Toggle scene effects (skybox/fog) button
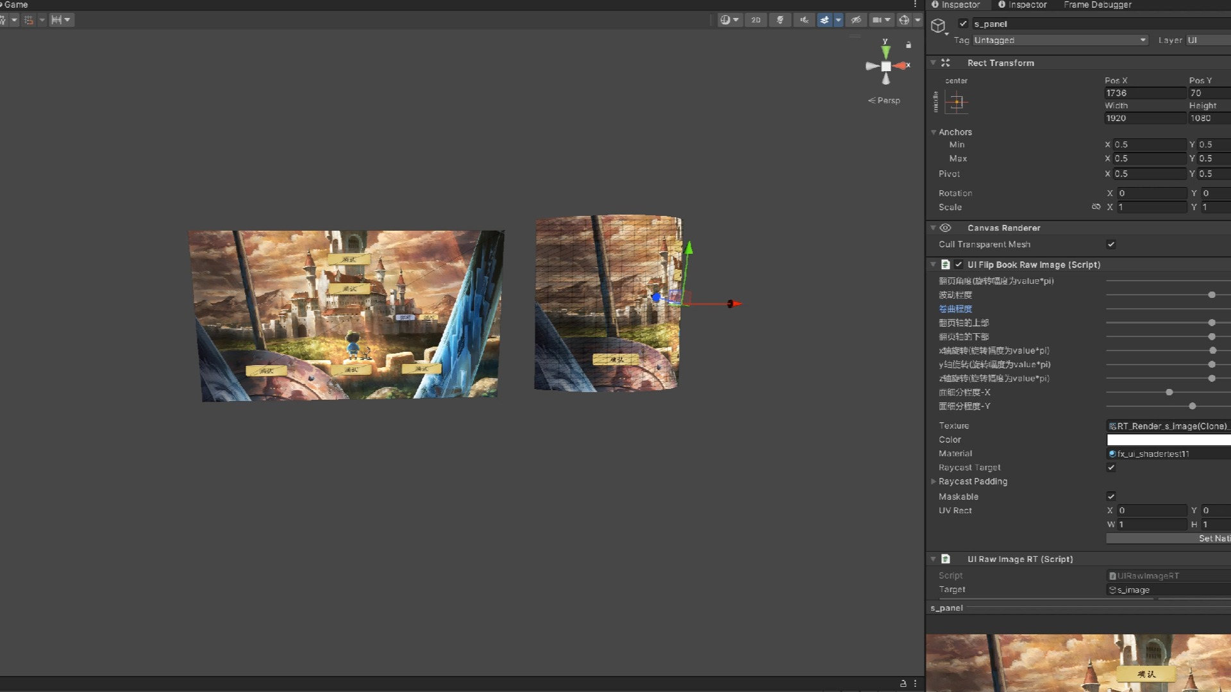The height and width of the screenshot is (692, 1231). pos(825,20)
